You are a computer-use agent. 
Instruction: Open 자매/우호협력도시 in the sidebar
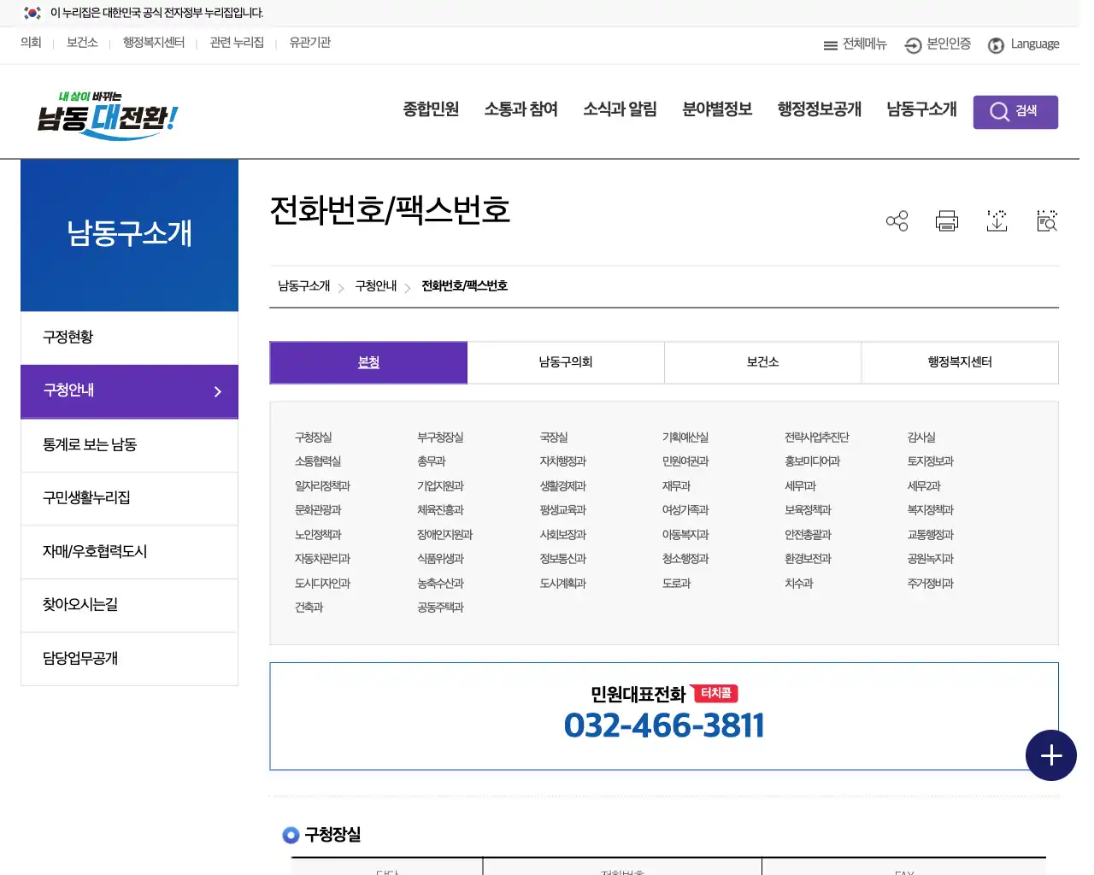coord(129,552)
